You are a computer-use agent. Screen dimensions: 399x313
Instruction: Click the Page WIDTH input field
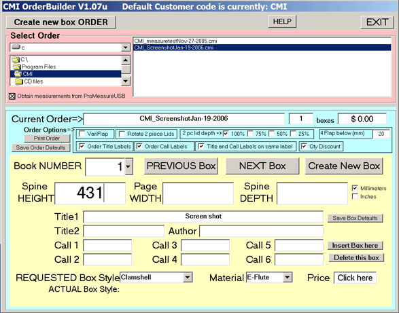198,194
